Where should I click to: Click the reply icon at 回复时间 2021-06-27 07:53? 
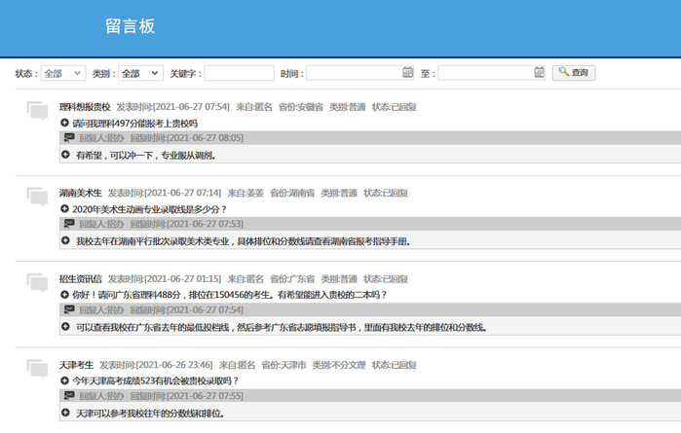click(69, 224)
